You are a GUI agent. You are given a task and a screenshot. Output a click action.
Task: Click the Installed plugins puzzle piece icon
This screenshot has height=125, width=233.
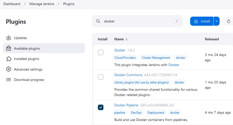9,59
